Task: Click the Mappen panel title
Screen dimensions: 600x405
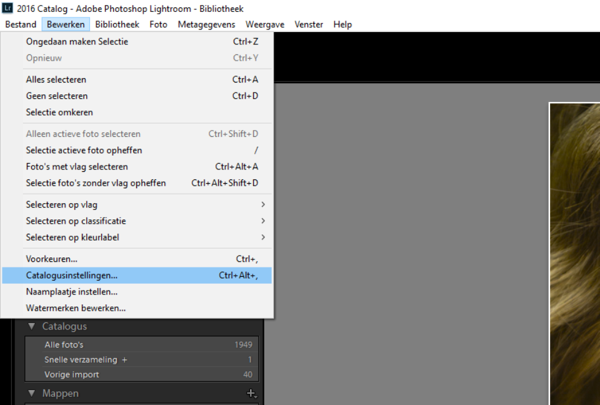Action: [x=61, y=393]
